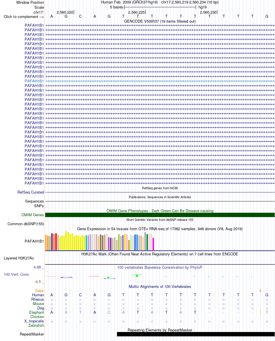Select the Rhesus alignment row label
The height and width of the screenshot is (341, 275).
tap(38, 299)
